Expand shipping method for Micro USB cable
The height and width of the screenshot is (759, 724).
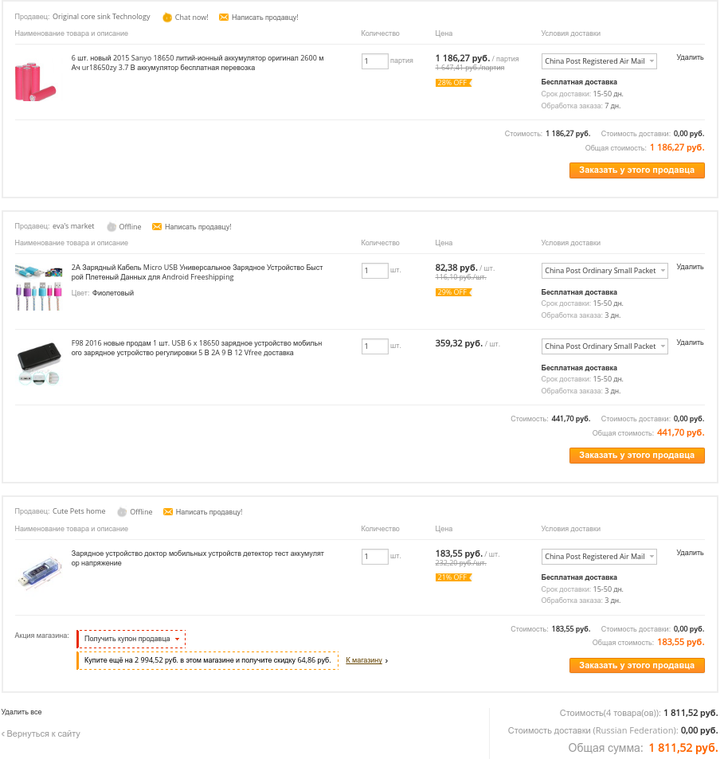tap(599, 271)
